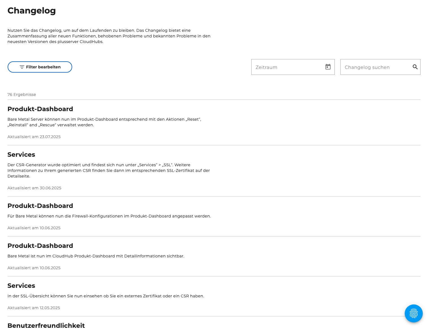This screenshot has height=332, width=427.
Task: Open the first Produkt-Dashboard changelog entry
Action: click(40, 109)
